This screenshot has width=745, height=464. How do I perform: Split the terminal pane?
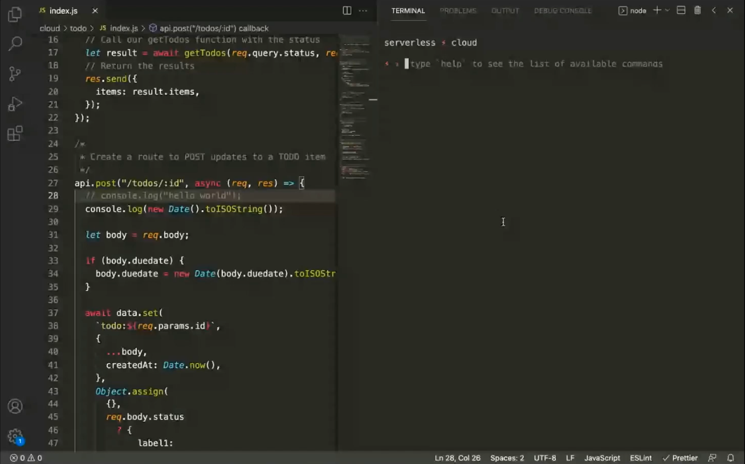click(x=681, y=10)
